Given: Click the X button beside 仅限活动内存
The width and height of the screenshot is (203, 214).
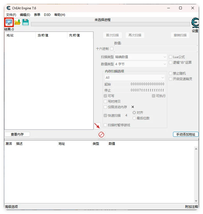Looking at the screenshot, I should (x=133, y=107).
